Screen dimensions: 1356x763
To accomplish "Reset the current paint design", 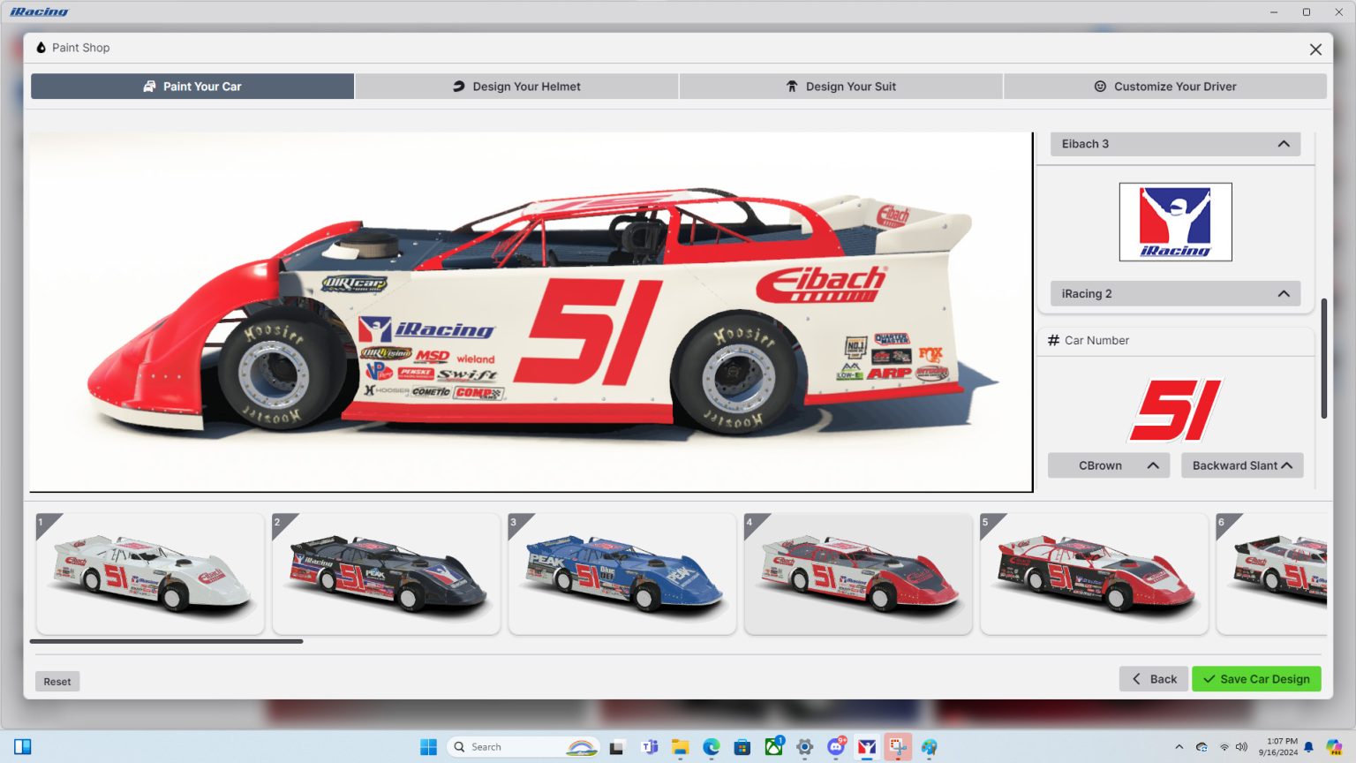I will (x=56, y=681).
